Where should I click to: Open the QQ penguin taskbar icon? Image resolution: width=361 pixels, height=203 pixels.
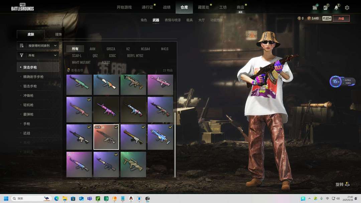pos(131,198)
